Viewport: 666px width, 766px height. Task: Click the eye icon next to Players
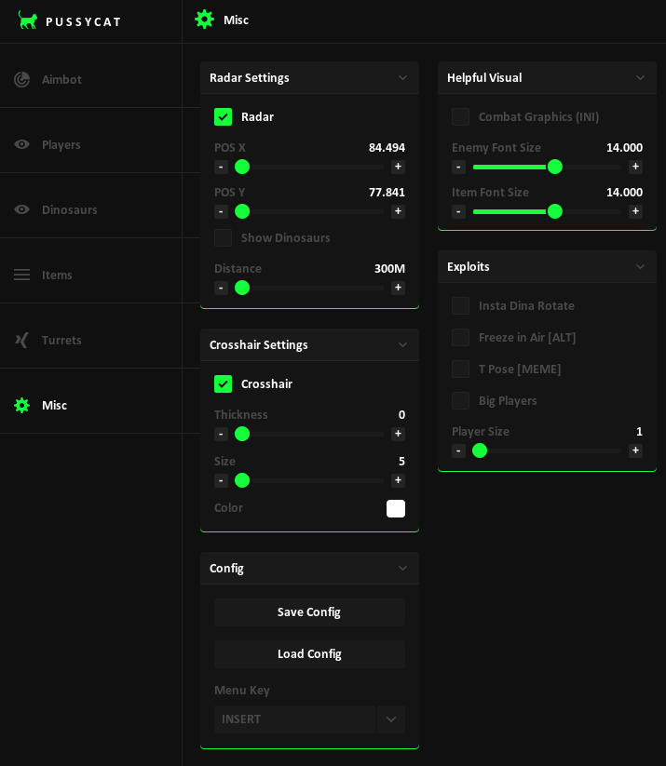click(21, 144)
